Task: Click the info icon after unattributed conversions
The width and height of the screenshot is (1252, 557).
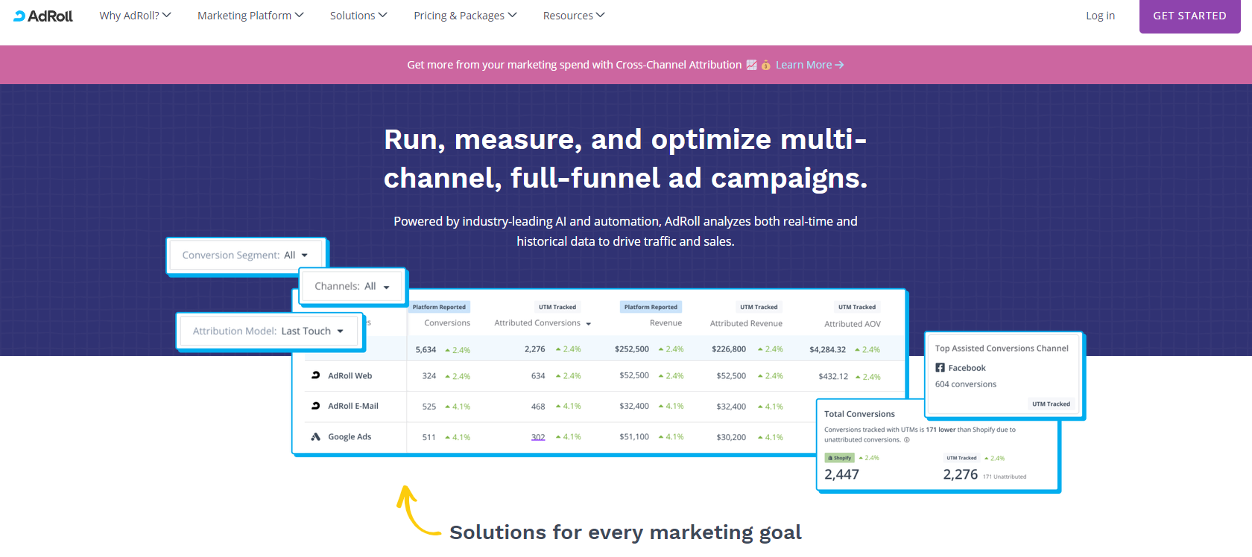Action: point(907,439)
